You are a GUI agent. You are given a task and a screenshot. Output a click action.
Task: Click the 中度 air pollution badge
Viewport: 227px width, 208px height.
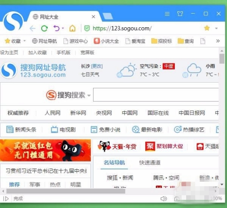coord(168,66)
